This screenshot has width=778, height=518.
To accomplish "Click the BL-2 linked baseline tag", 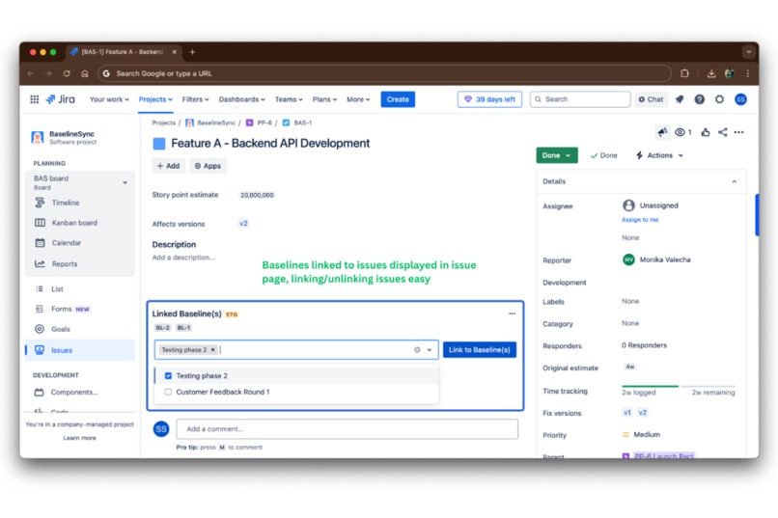I will pos(163,327).
